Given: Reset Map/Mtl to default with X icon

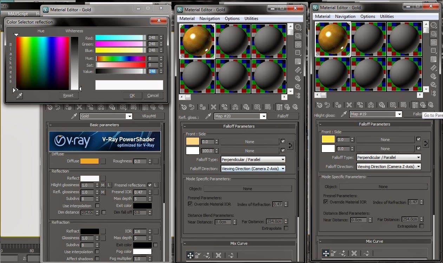Looking at the screenshot, I should [214, 107].
